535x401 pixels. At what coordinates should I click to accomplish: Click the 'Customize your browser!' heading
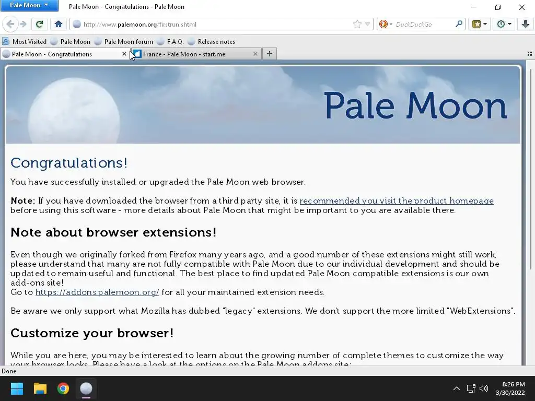point(92,333)
